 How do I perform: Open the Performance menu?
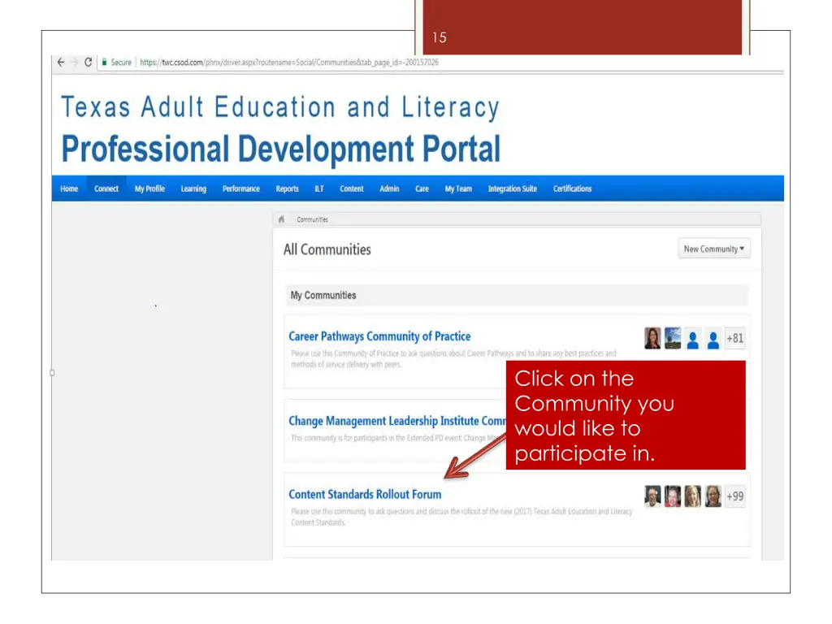click(x=240, y=188)
